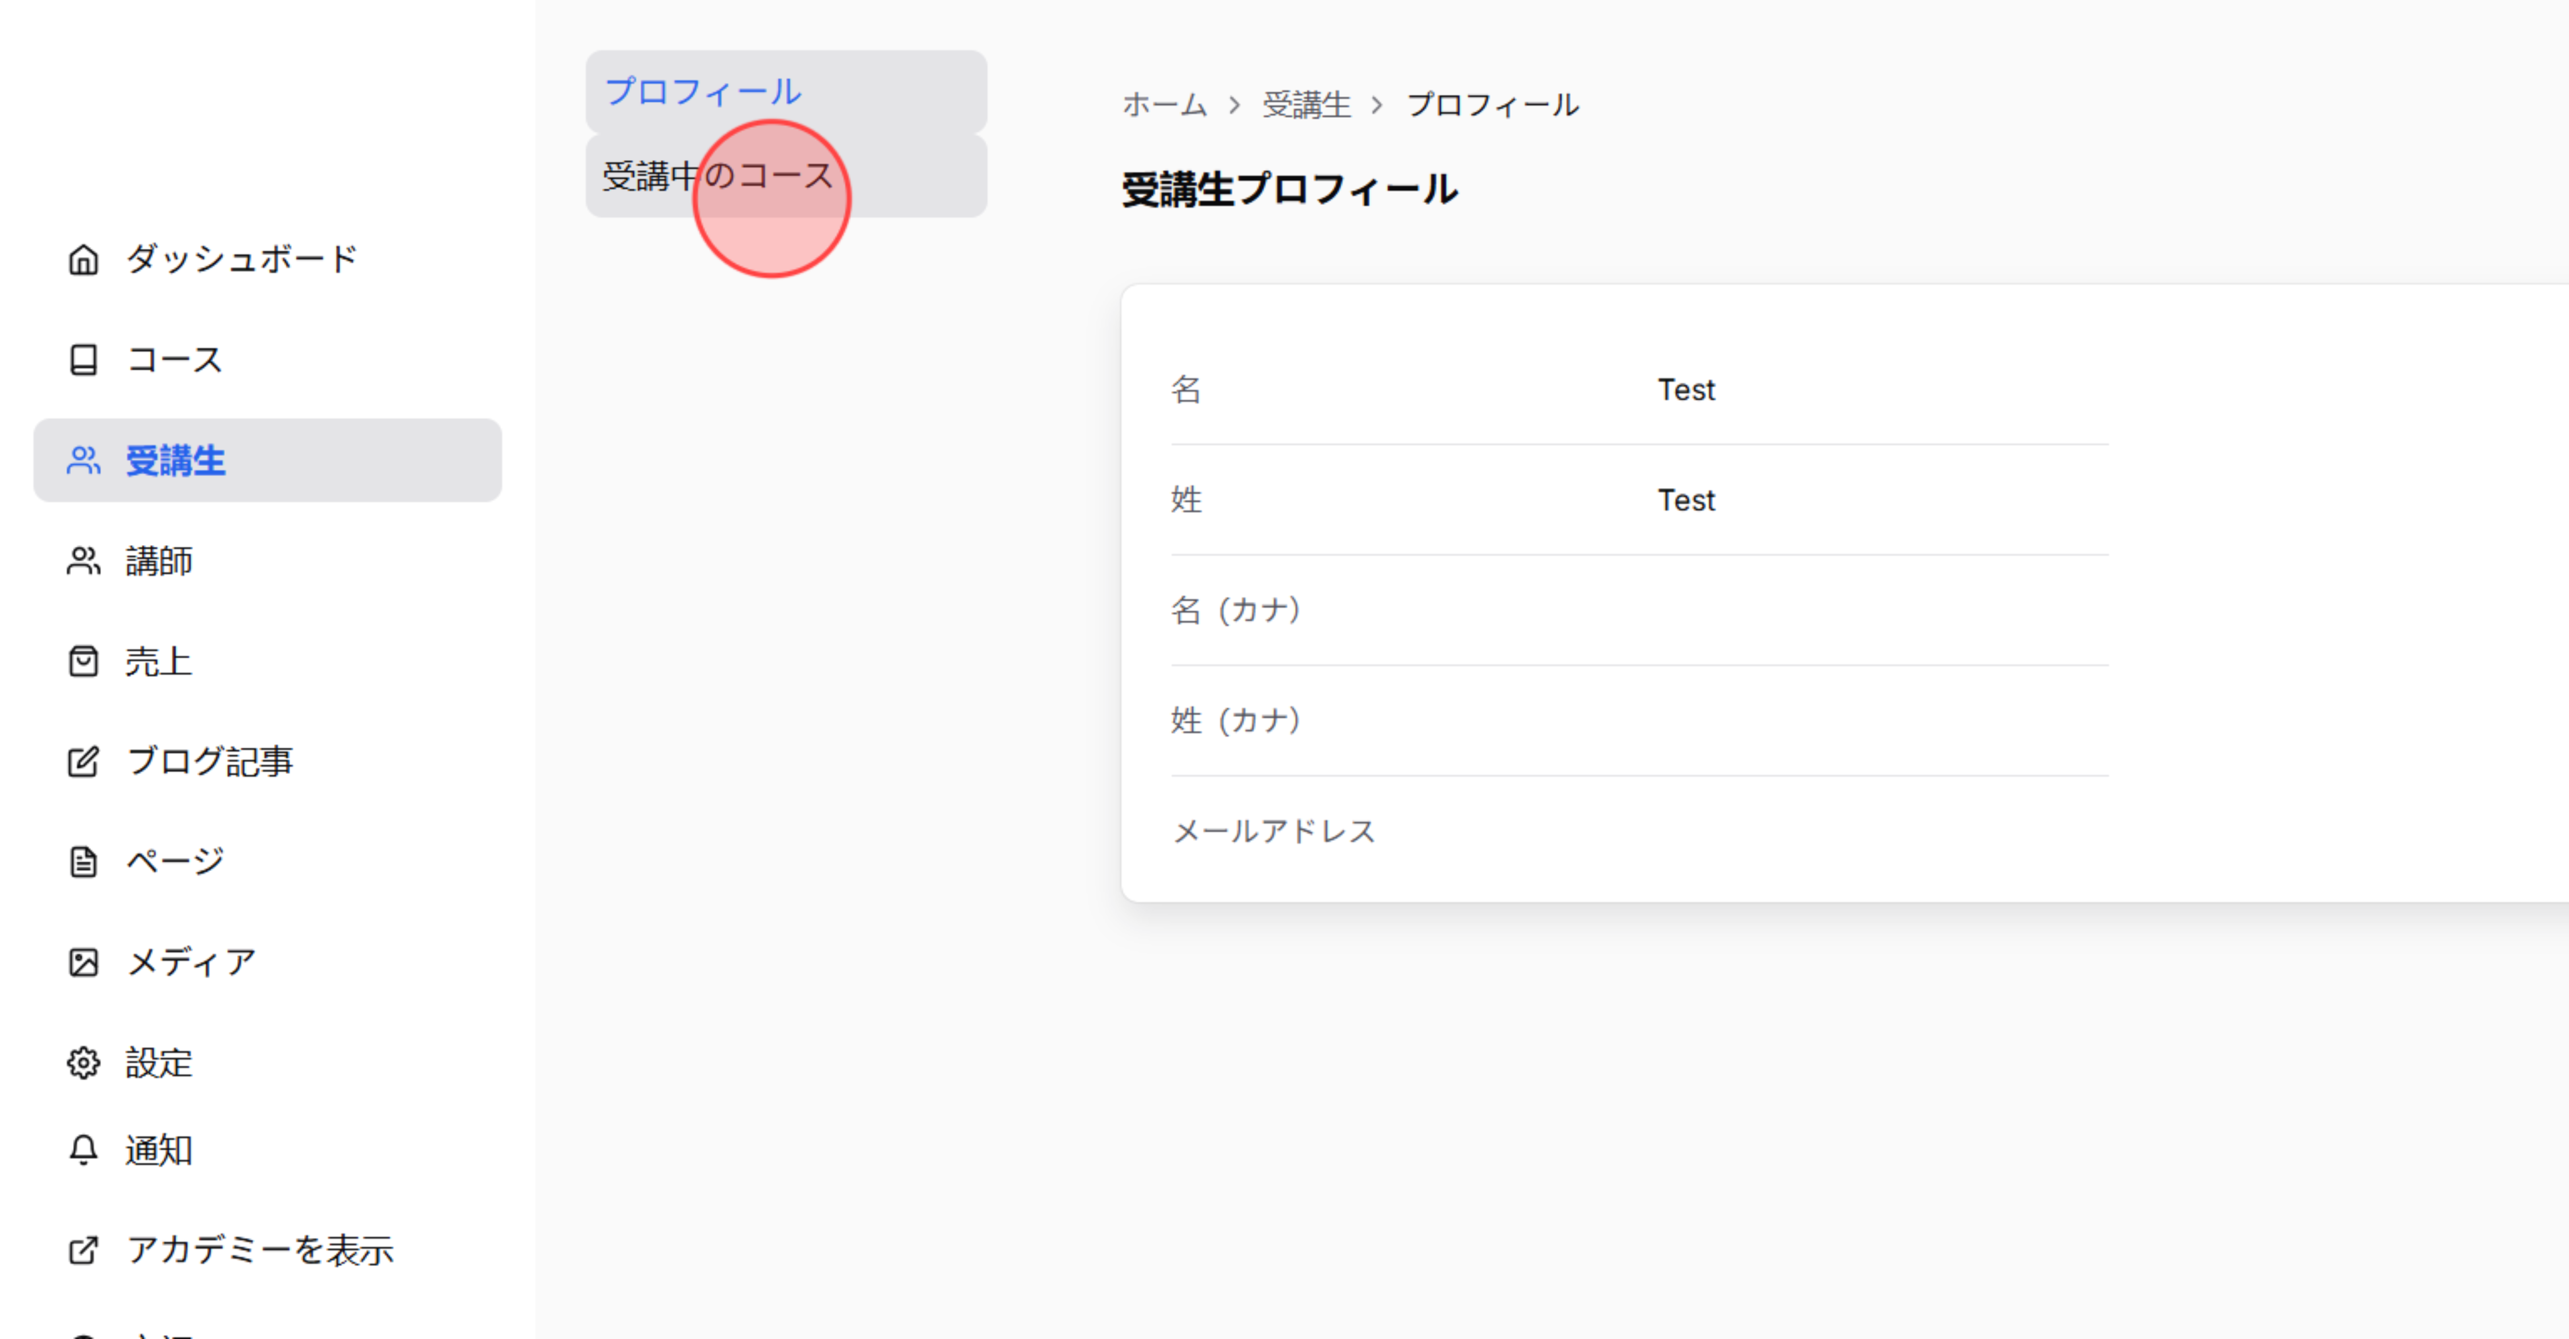This screenshot has width=2569, height=1339.
Task: Select the コース book icon
Action: click(84, 360)
